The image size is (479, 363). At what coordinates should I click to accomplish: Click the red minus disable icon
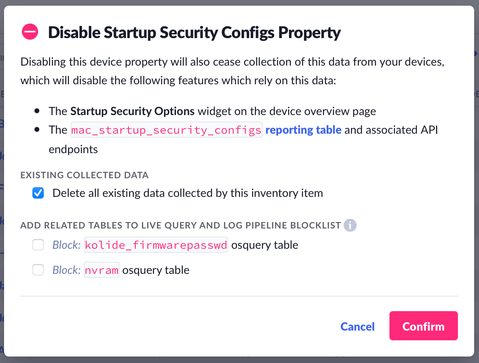pos(30,32)
